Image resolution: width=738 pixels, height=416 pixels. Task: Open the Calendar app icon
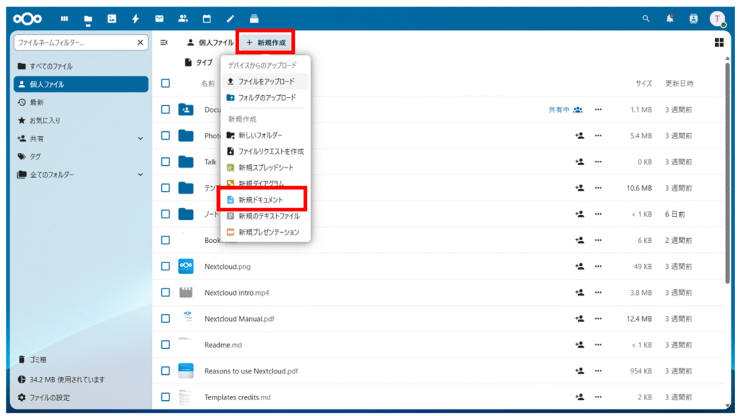(207, 19)
